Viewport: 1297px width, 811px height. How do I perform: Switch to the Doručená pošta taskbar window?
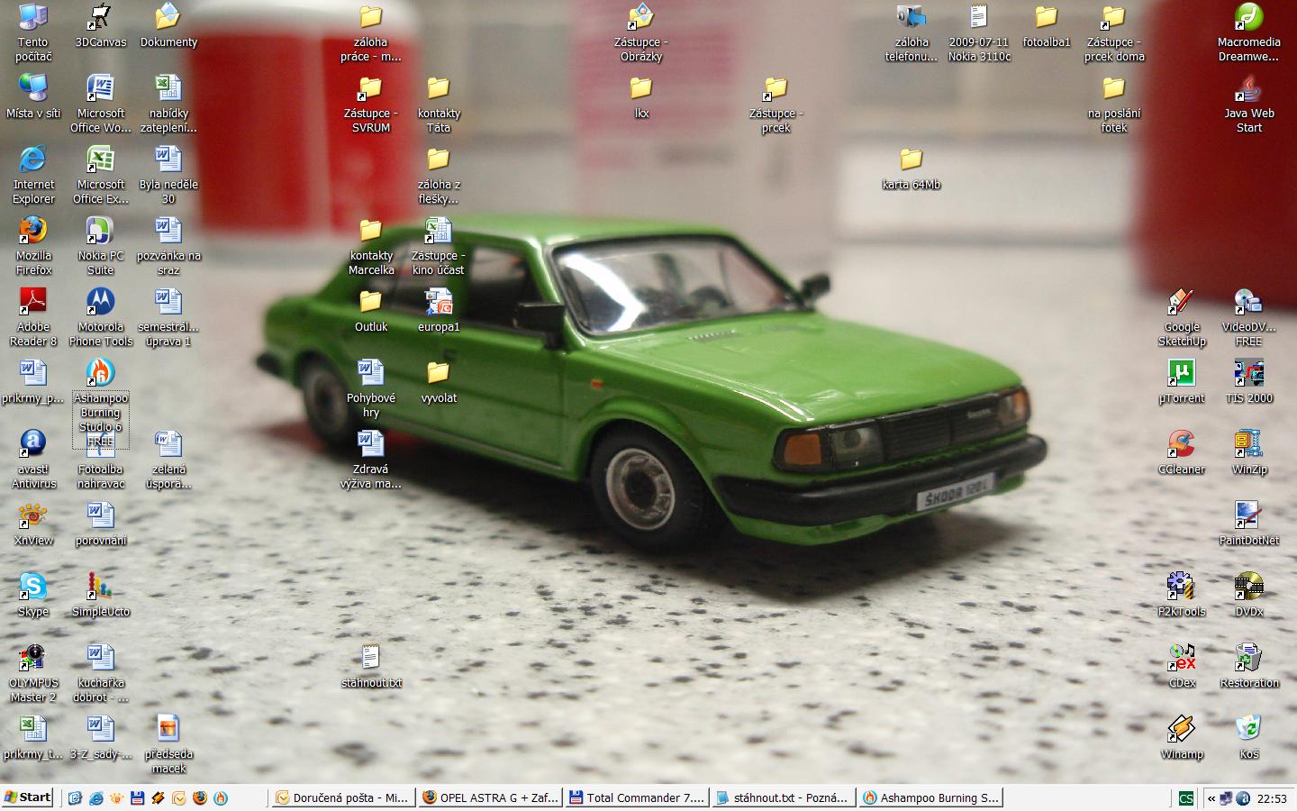point(342,797)
